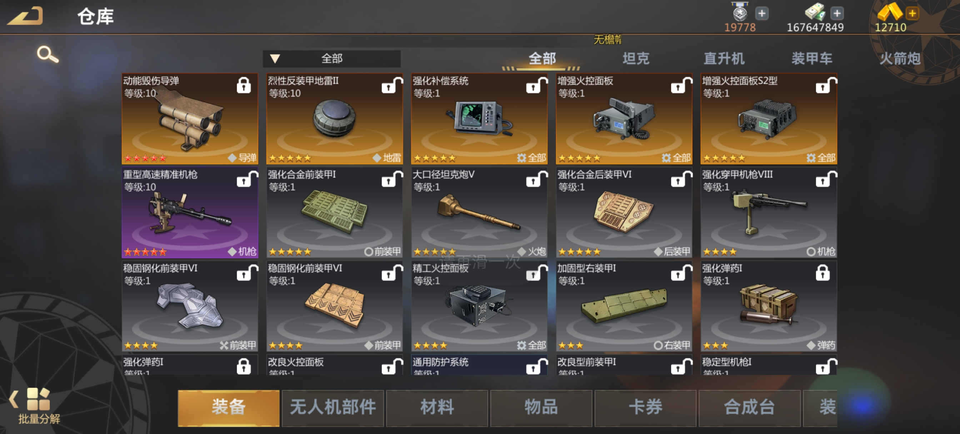Select the 动能毁伤导弹 missile item

click(190, 118)
